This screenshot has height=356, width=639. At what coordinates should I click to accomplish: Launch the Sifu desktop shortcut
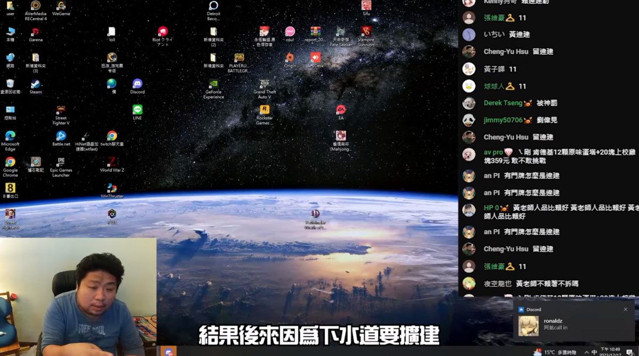[366, 8]
